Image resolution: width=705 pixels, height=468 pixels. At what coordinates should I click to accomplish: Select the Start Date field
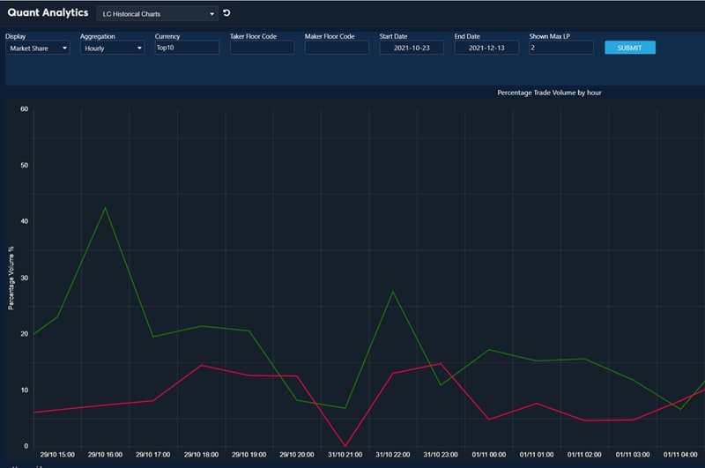412,48
